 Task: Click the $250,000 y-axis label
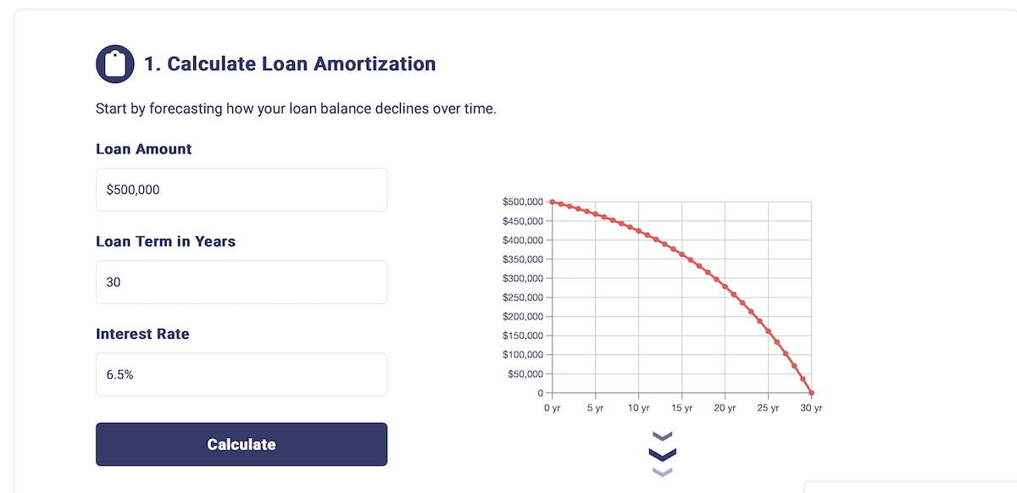523,297
